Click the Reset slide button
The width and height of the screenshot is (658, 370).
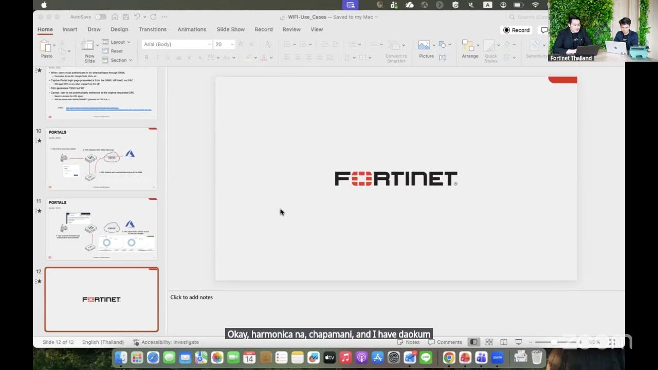113,51
